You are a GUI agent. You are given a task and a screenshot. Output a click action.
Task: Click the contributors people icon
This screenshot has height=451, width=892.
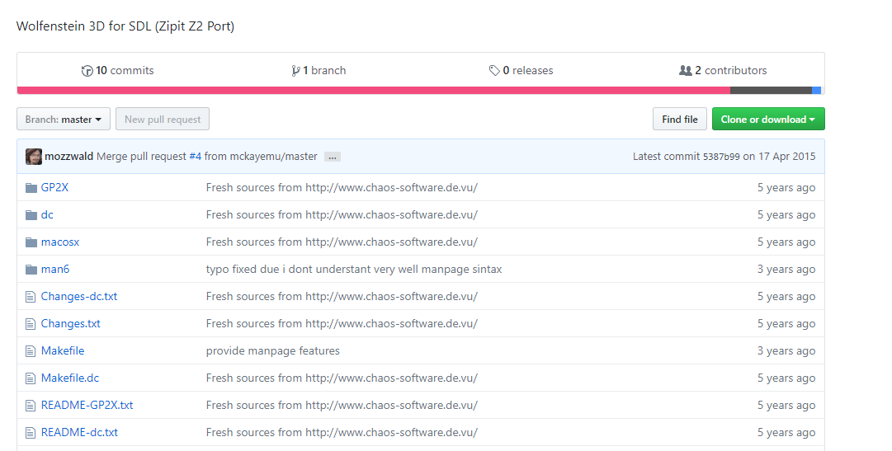tap(686, 71)
